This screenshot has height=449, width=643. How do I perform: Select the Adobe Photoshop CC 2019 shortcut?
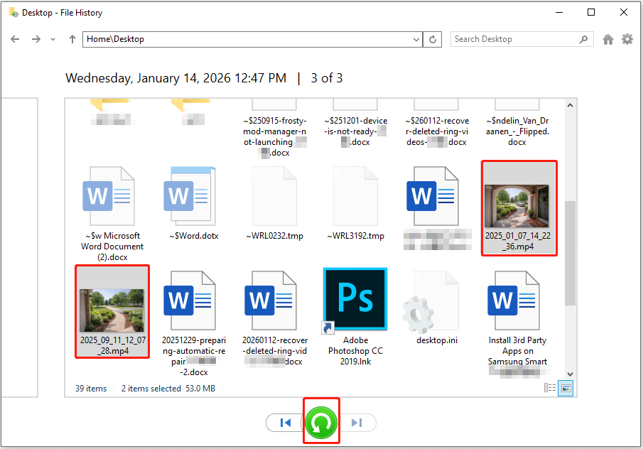click(355, 298)
